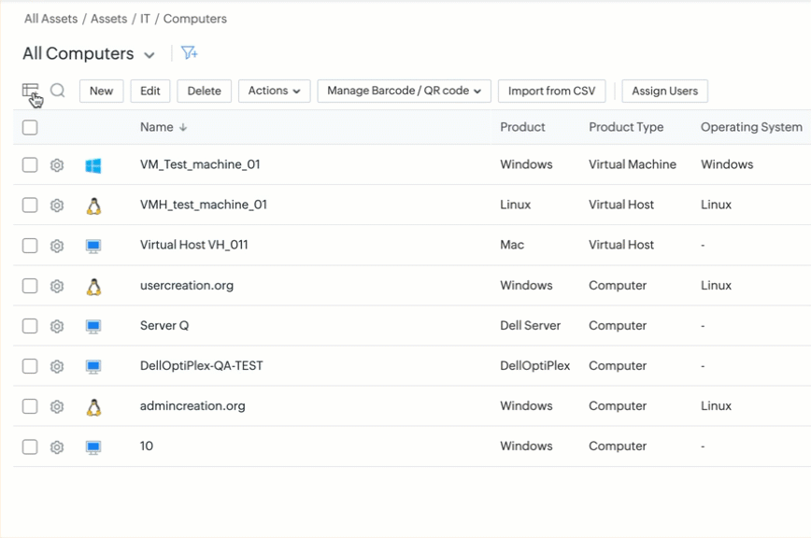Expand Manage Barcode / QR code dropdown
Image resolution: width=811 pixels, height=538 pixels.
pyautogui.click(x=404, y=91)
